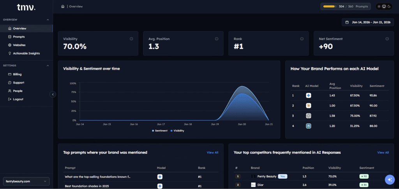Screen dimensions: 399x189
Task: Toggle the Sentiment series in the chart legend
Action: pos(160,131)
